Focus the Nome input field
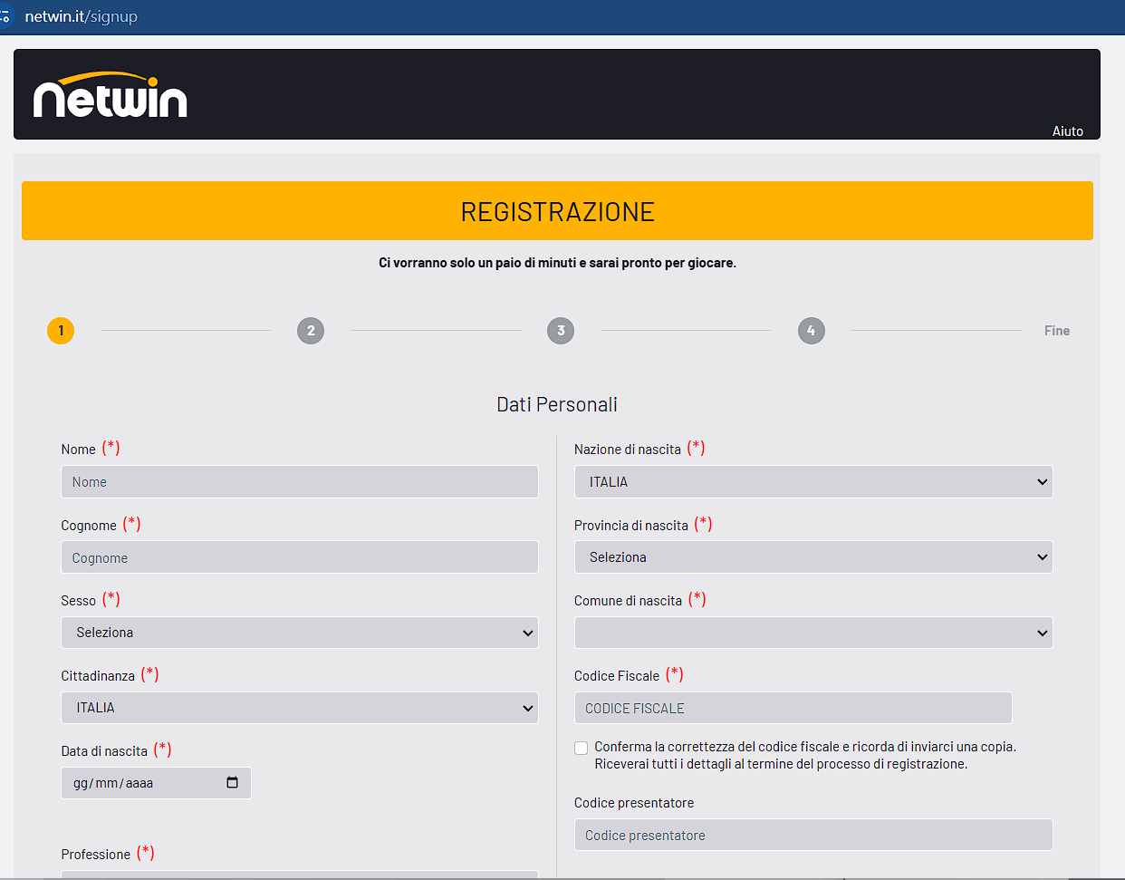Image resolution: width=1125 pixels, height=880 pixels. click(300, 481)
